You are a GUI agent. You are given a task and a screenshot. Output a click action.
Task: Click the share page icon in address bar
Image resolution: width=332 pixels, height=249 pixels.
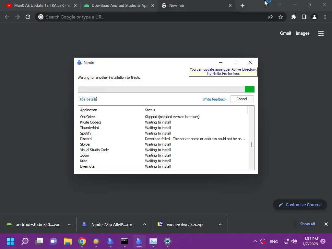270,17
